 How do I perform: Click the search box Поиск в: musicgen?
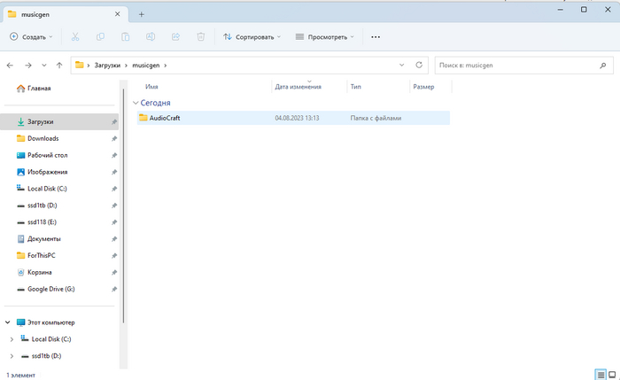(518, 65)
